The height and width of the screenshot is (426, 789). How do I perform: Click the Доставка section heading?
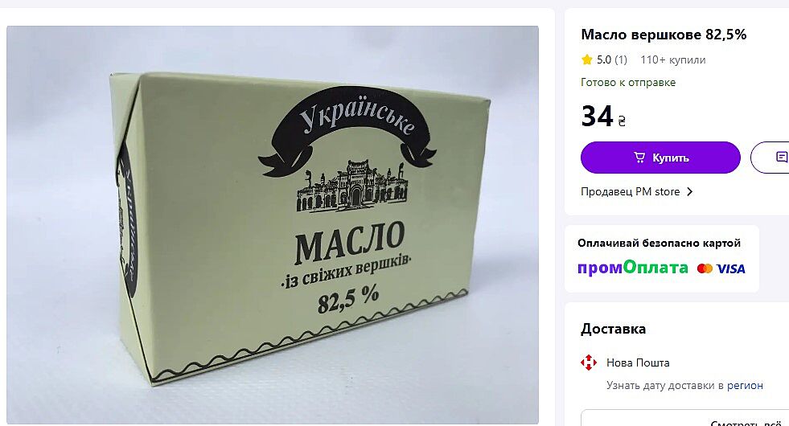click(613, 329)
